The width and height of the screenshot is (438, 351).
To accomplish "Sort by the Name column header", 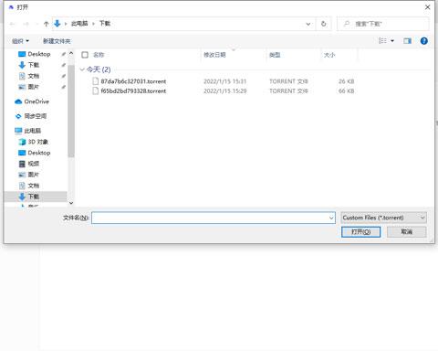I will [x=99, y=55].
